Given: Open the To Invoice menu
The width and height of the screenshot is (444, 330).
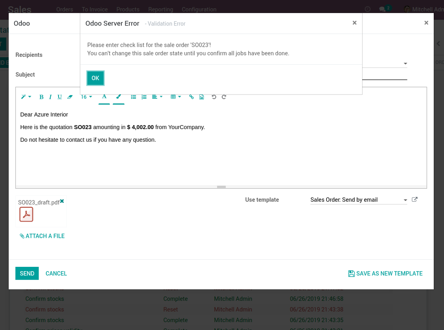Looking at the screenshot, I should pyautogui.click(x=95, y=9).
